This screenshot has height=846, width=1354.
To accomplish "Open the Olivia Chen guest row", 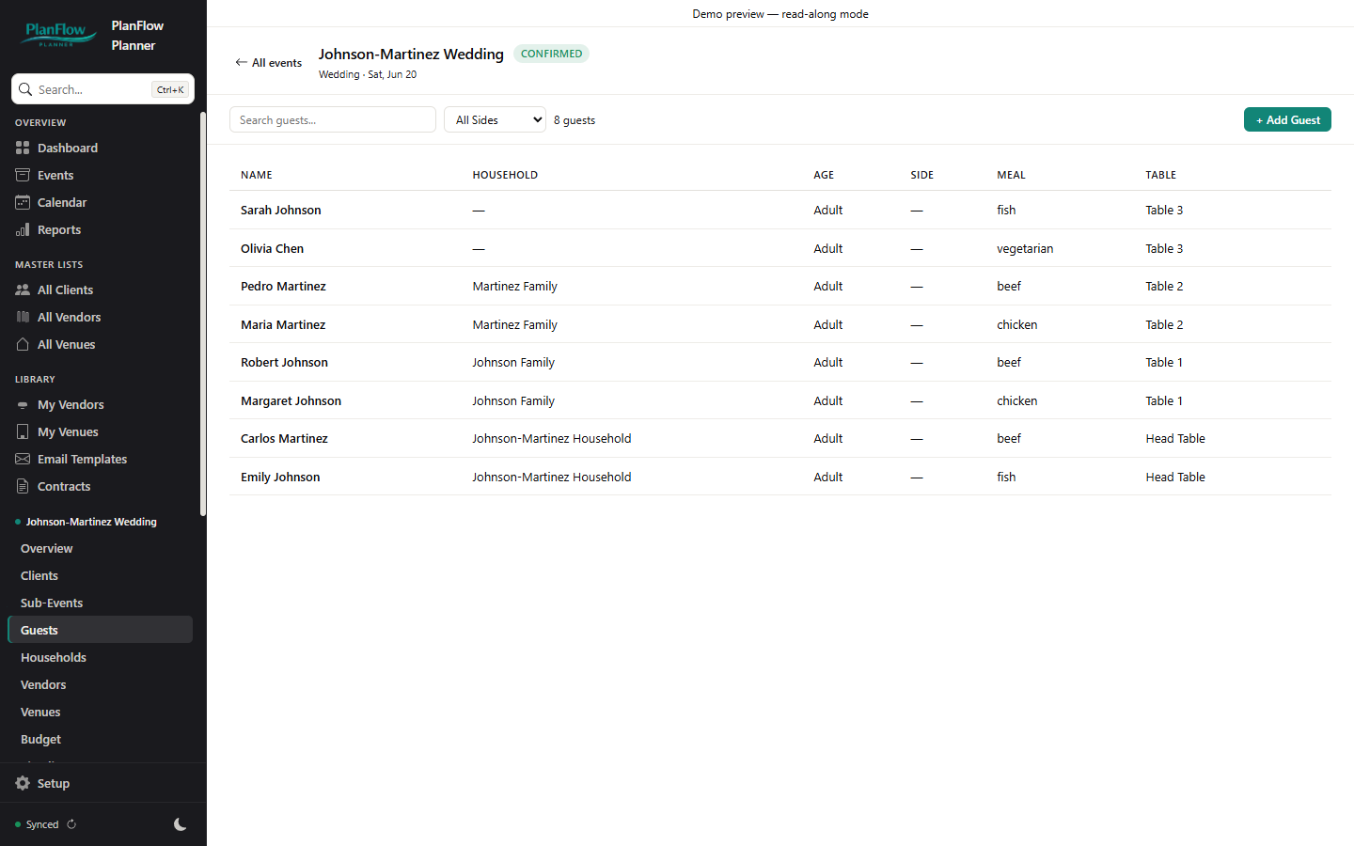I will pyautogui.click(x=780, y=248).
